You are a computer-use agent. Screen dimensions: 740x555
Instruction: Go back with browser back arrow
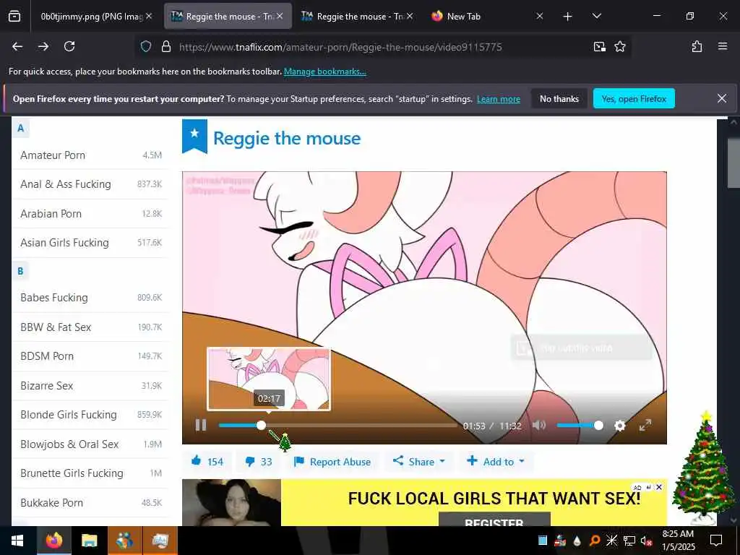(17, 46)
